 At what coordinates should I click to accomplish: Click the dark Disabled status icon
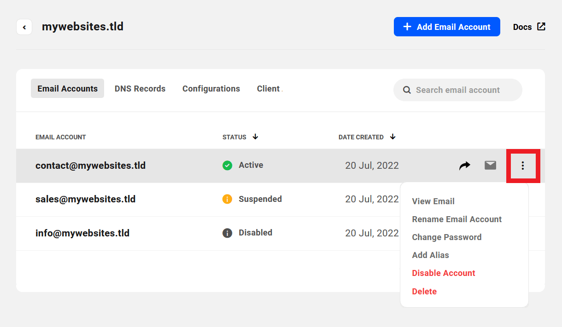227,233
